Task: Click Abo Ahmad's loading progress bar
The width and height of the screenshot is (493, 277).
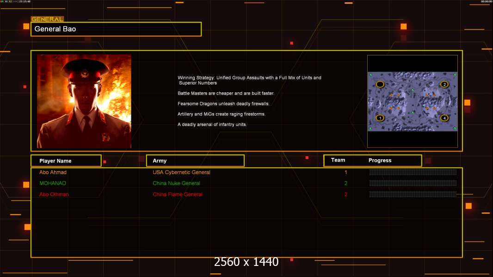Action: (413, 172)
